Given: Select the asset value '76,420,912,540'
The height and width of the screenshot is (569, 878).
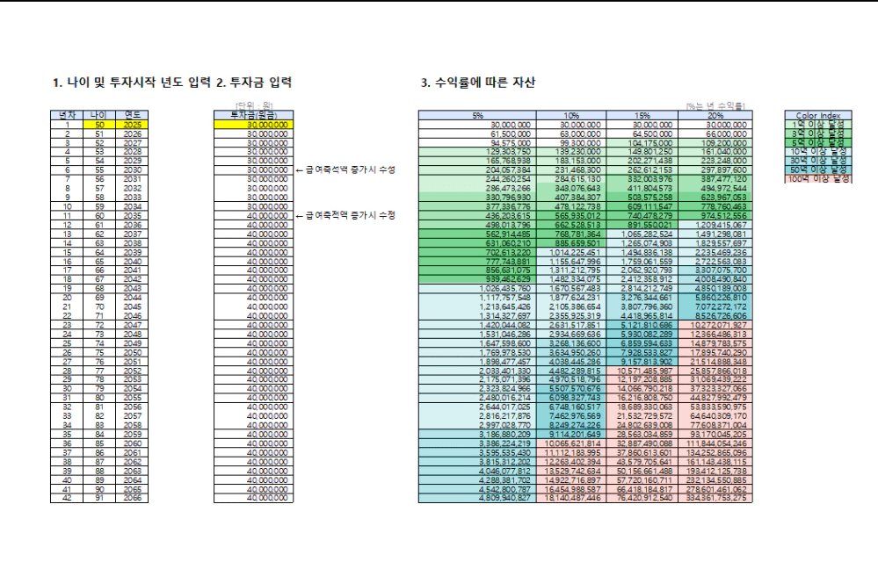Looking at the screenshot, I should pos(642,498).
